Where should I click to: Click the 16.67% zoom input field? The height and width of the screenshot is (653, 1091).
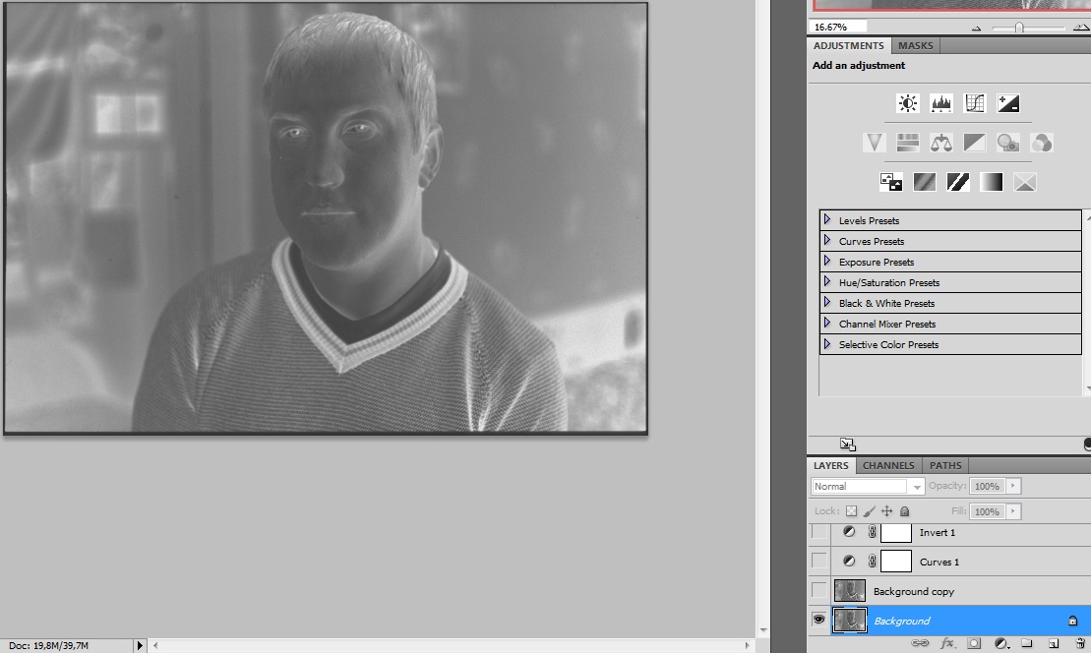point(838,27)
